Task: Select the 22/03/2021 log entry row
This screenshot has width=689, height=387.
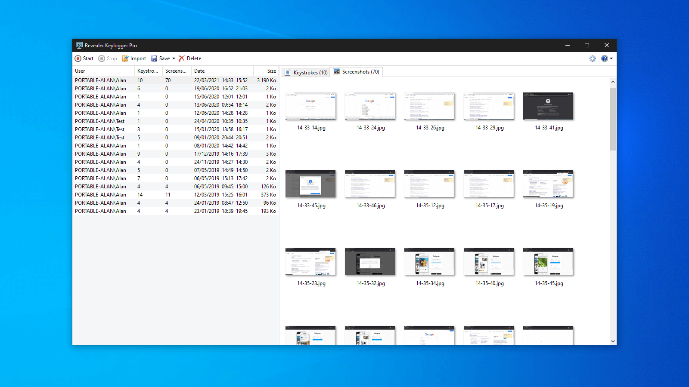Action: click(x=175, y=80)
